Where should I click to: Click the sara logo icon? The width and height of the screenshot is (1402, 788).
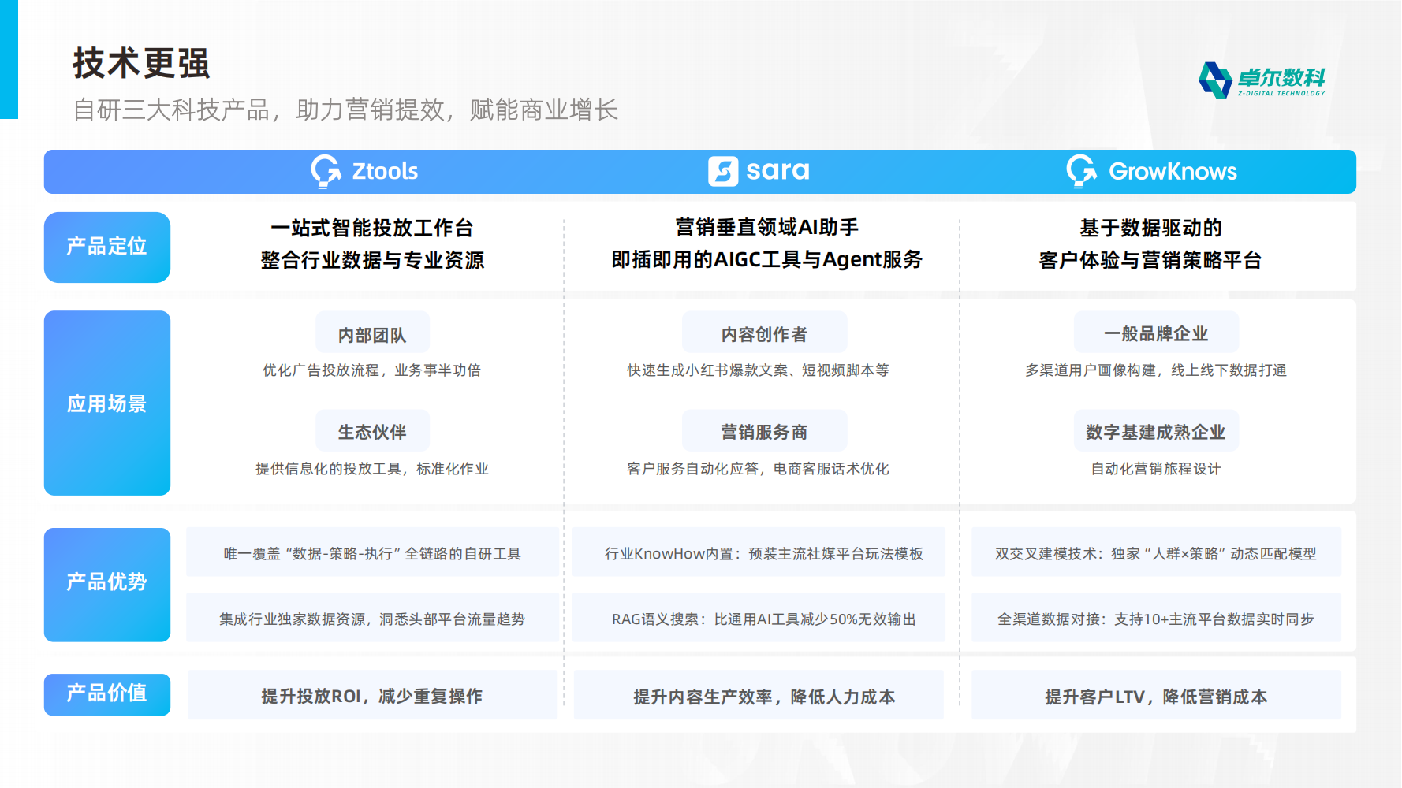(723, 171)
